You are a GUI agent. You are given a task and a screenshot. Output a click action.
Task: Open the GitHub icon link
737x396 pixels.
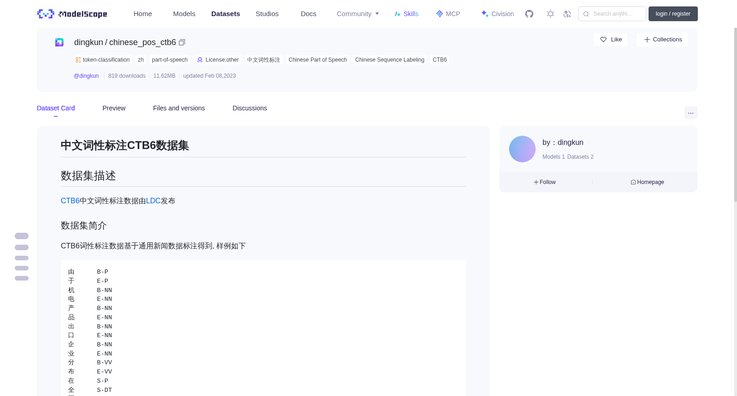tap(529, 14)
